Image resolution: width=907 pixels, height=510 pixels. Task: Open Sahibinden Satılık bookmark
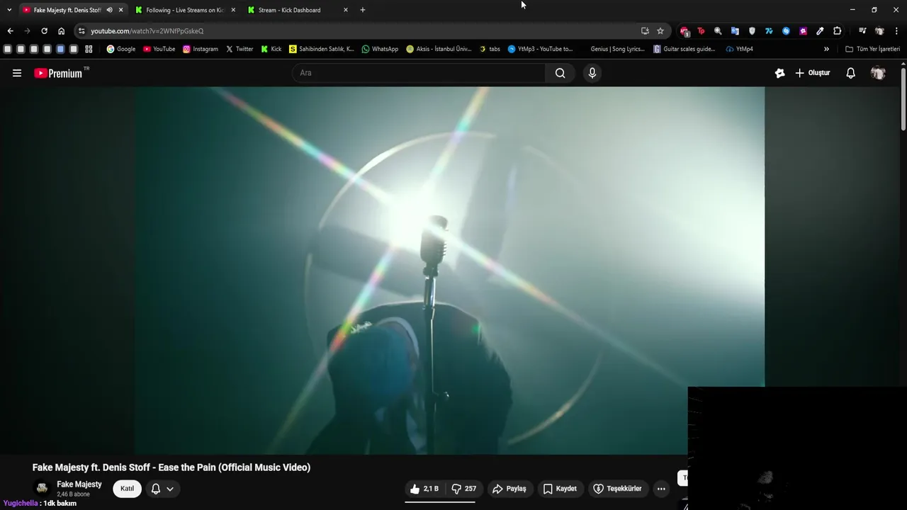tap(321, 49)
